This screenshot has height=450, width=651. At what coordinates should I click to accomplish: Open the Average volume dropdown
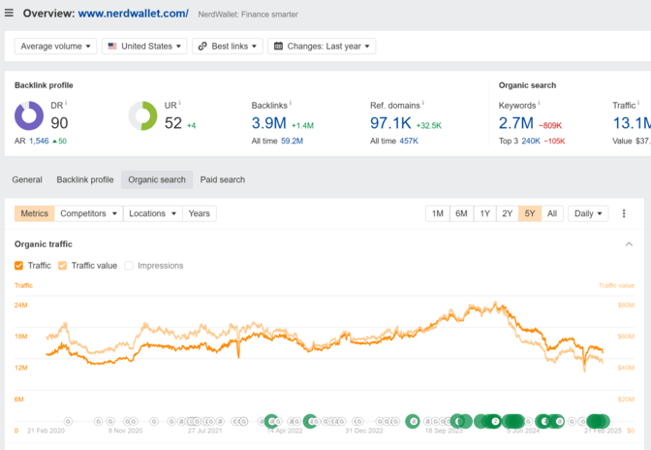point(57,46)
